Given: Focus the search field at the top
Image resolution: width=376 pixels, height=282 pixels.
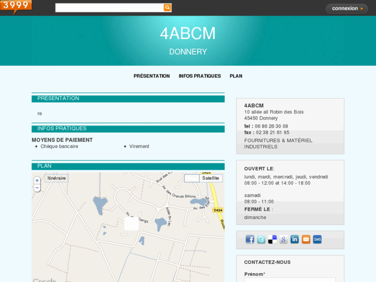Looking at the screenshot, I should pyautogui.click(x=109, y=8).
